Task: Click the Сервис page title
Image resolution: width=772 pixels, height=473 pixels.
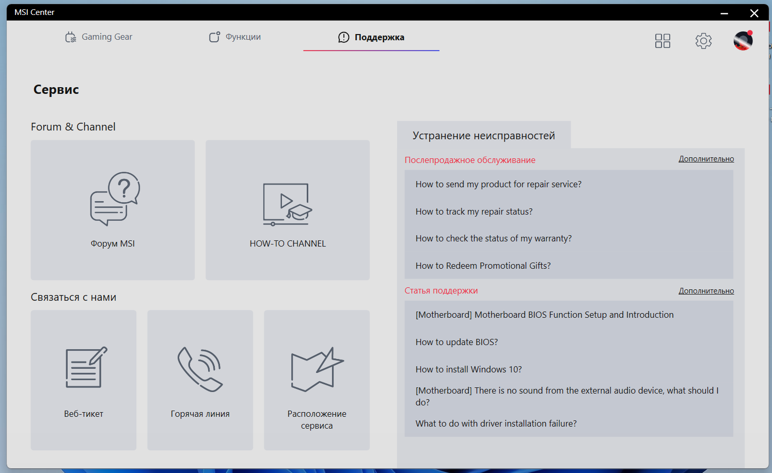Action: [x=56, y=89]
